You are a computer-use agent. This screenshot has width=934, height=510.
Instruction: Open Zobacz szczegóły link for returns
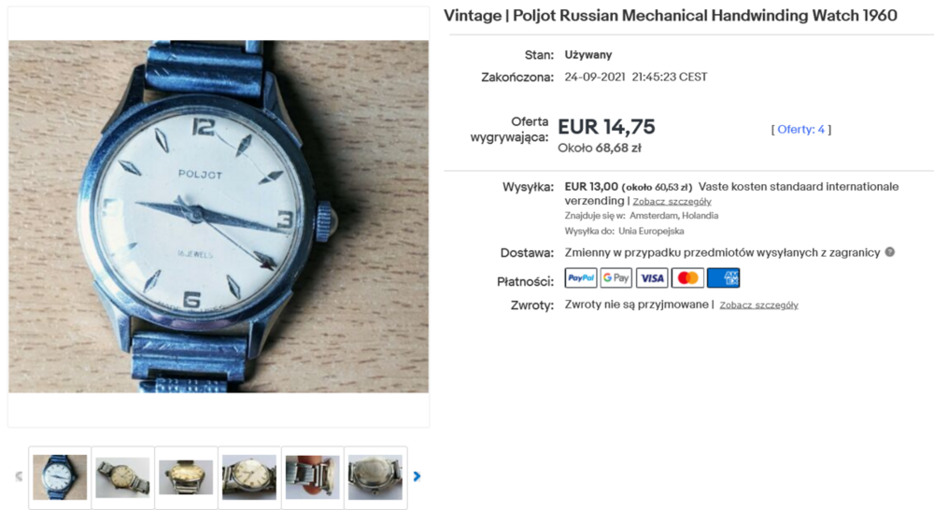tap(758, 305)
